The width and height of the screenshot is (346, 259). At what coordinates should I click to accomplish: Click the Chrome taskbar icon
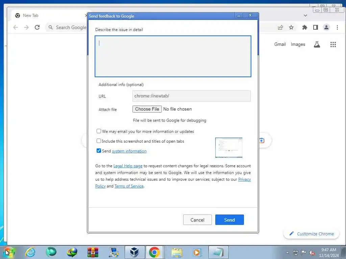(154, 252)
